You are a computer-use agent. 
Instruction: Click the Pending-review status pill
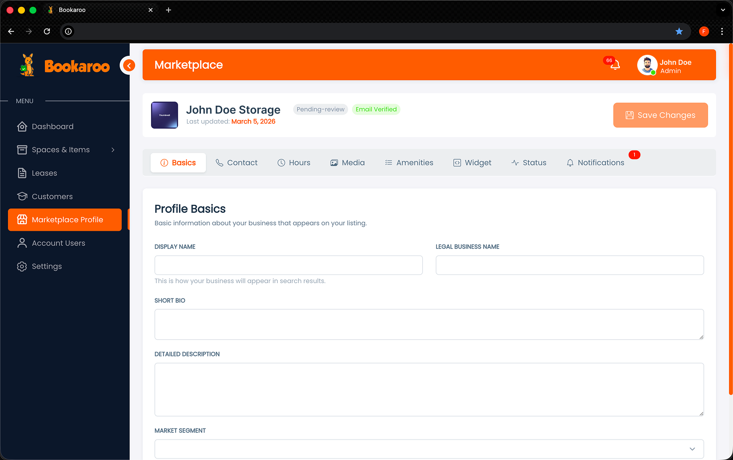[320, 109]
